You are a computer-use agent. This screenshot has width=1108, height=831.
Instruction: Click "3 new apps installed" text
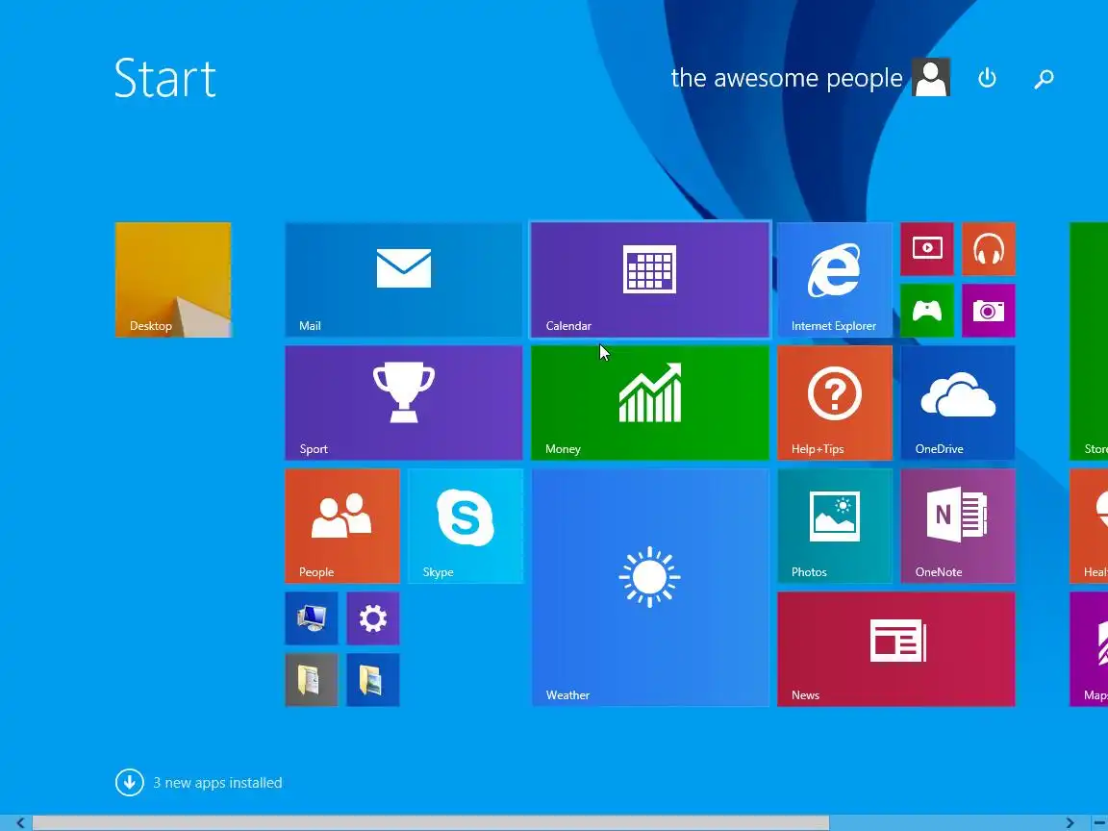(x=217, y=783)
